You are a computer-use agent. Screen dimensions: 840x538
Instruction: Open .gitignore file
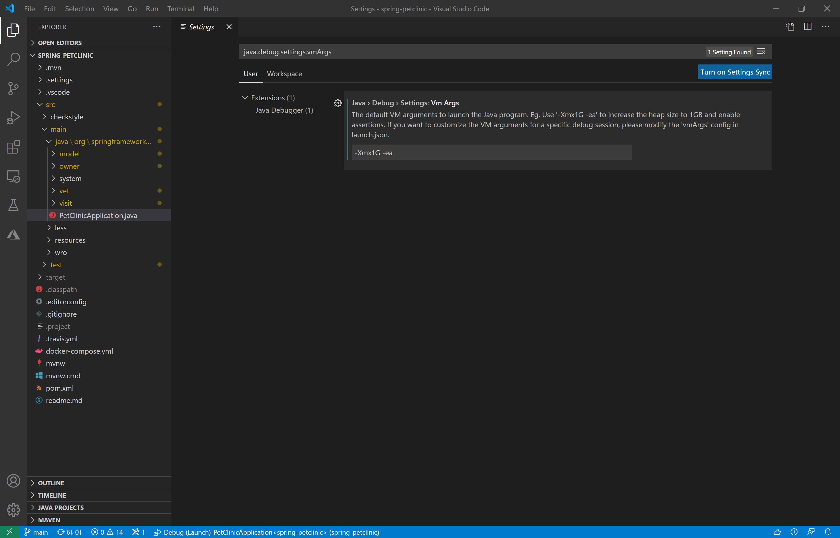pos(99,314)
